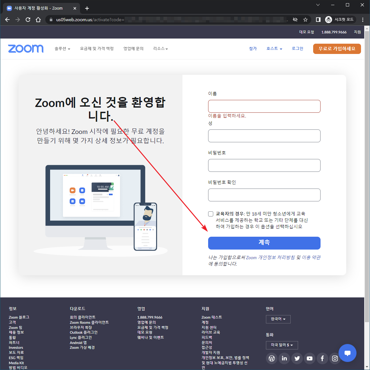
Task: Focus the 비밀번호 input field
Action: (264, 165)
